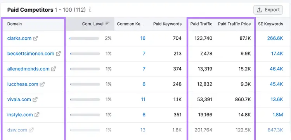Viewport: 291px width, 140px height.
Task: Click the competition level bar for vivaia.com
Action: pyautogui.click(x=85, y=99)
